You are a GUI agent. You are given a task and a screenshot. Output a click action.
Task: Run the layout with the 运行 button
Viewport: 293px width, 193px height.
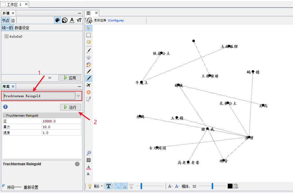(70, 107)
